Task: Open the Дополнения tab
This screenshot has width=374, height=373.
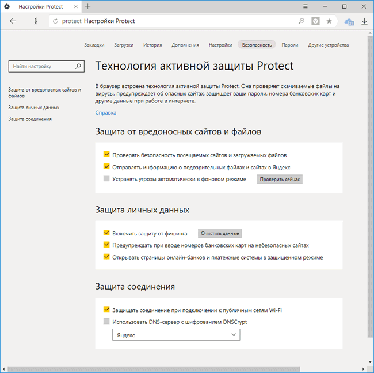Action: click(x=185, y=45)
